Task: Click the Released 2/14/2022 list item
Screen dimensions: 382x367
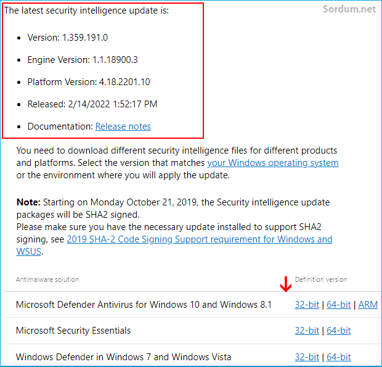Action: point(92,104)
